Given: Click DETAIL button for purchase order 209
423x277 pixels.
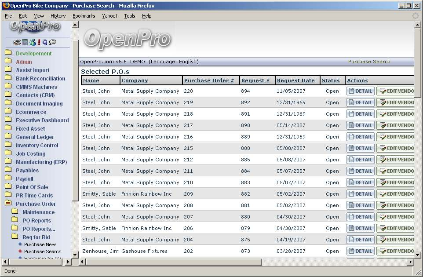Looking at the screenshot, I should [360, 194].
